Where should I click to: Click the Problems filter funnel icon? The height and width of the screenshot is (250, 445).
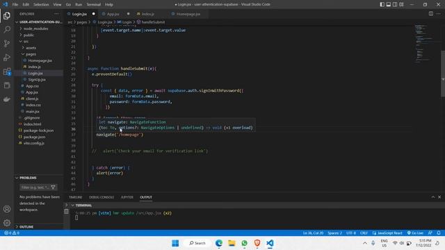click(53, 187)
